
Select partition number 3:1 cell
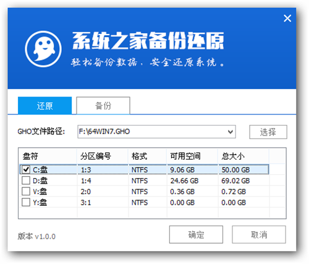[86, 203]
